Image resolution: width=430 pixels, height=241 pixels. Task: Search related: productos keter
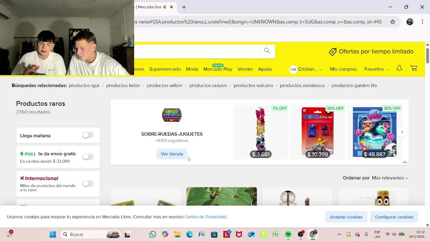(123, 86)
